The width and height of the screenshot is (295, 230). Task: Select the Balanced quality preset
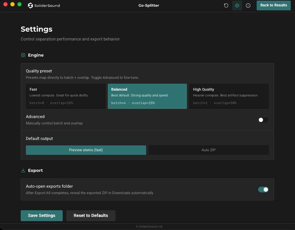[x=147, y=96]
